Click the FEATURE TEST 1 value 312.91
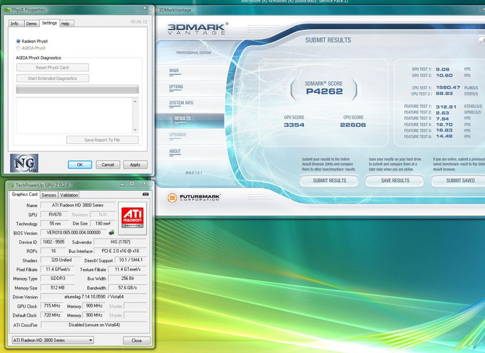 (x=446, y=107)
